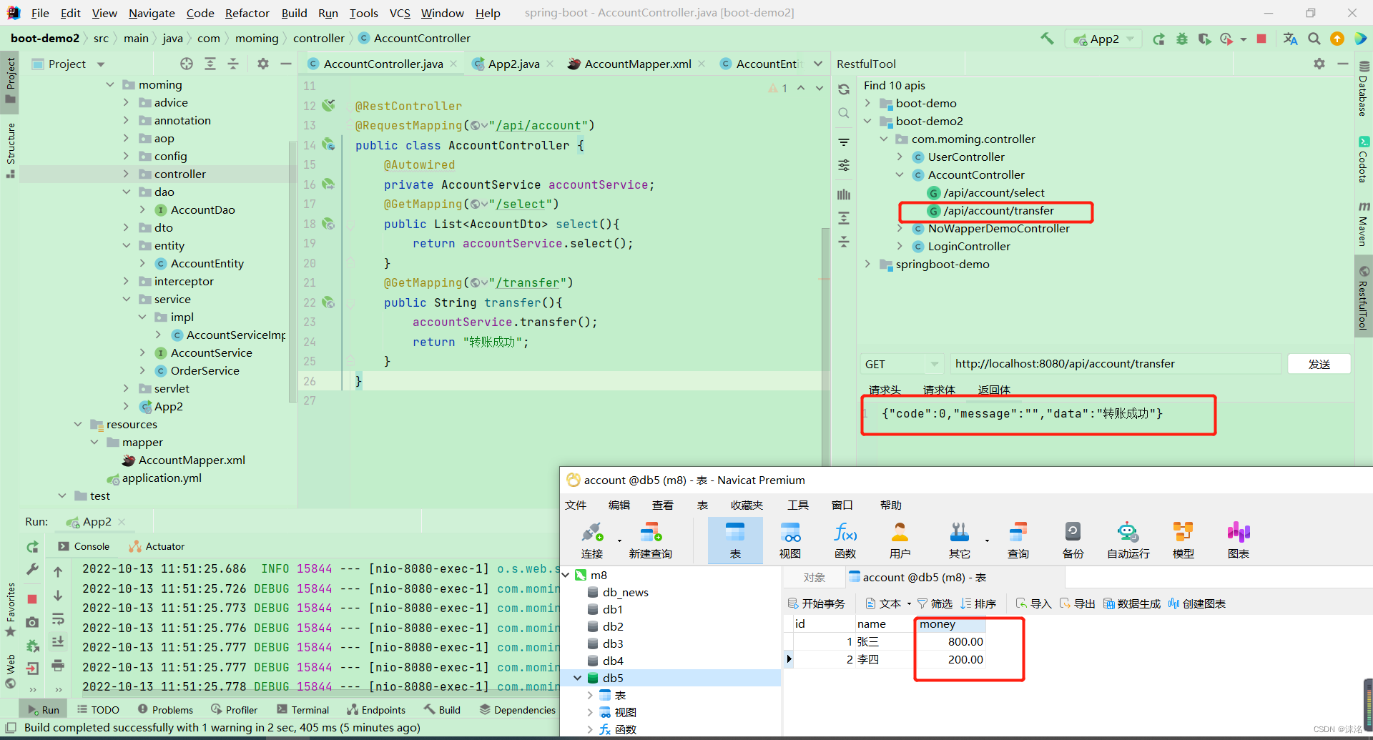Open Navicat 工具 menu

click(x=797, y=505)
